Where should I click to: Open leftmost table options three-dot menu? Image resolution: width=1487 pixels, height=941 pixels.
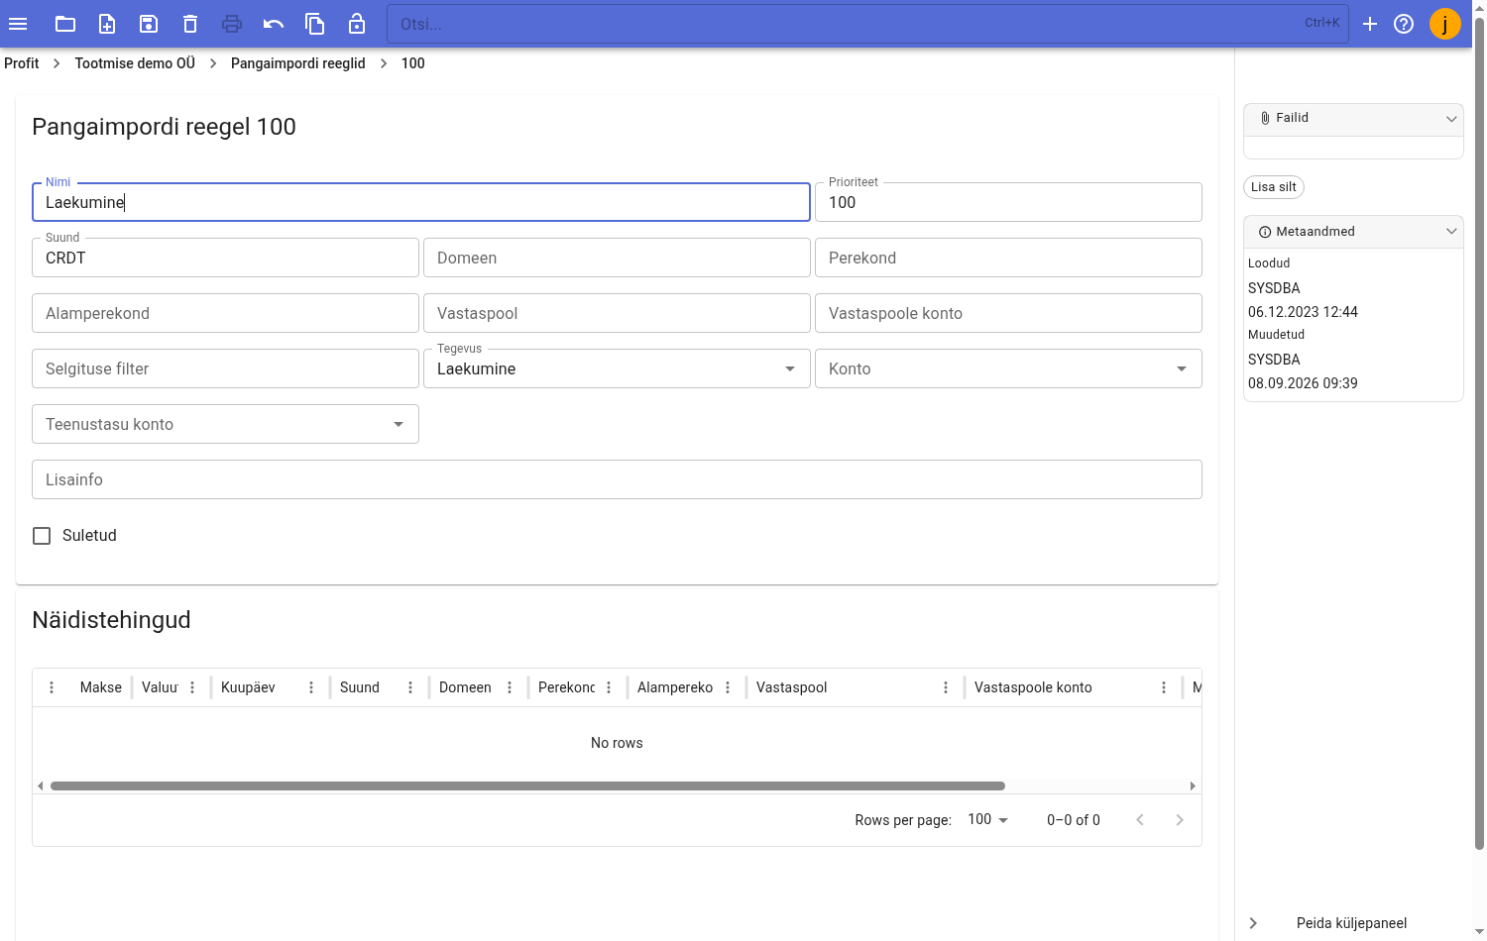[x=52, y=687]
